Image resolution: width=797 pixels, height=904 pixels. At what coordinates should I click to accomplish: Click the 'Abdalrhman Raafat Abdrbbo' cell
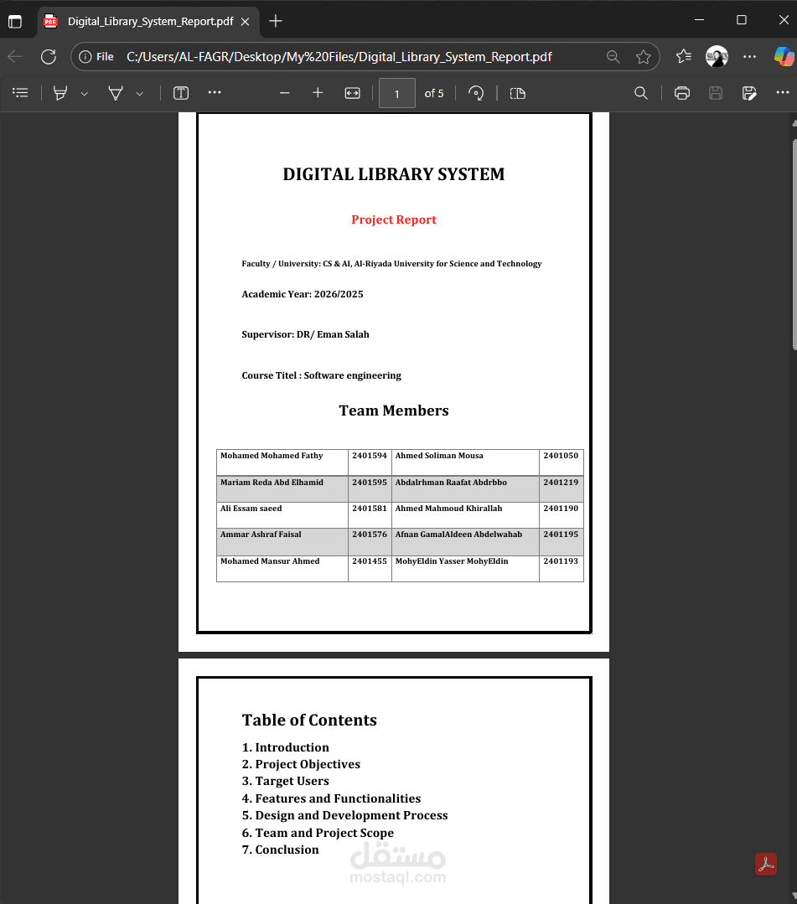click(x=465, y=489)
